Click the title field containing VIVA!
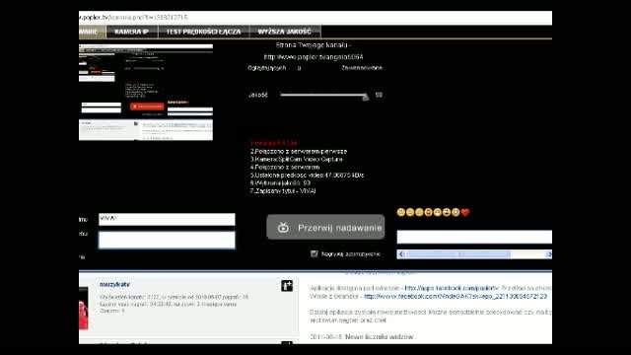Screen dimensions: 631x355 (x=167, y=219)
